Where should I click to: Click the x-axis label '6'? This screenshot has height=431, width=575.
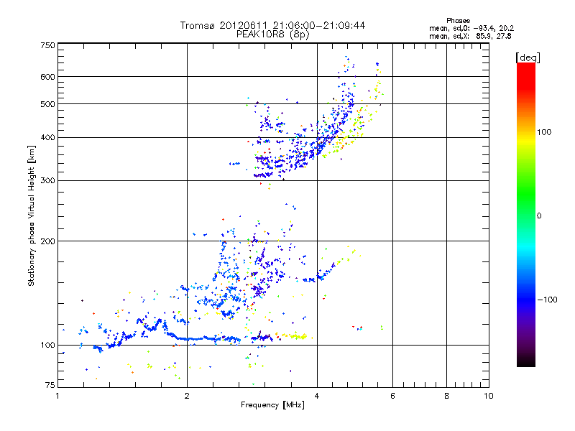[x=392, y=396]
